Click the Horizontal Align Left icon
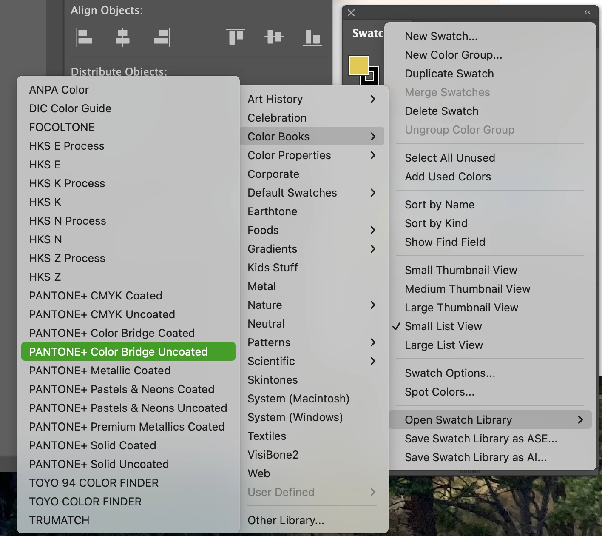The image size is (602, 536). 84,37
